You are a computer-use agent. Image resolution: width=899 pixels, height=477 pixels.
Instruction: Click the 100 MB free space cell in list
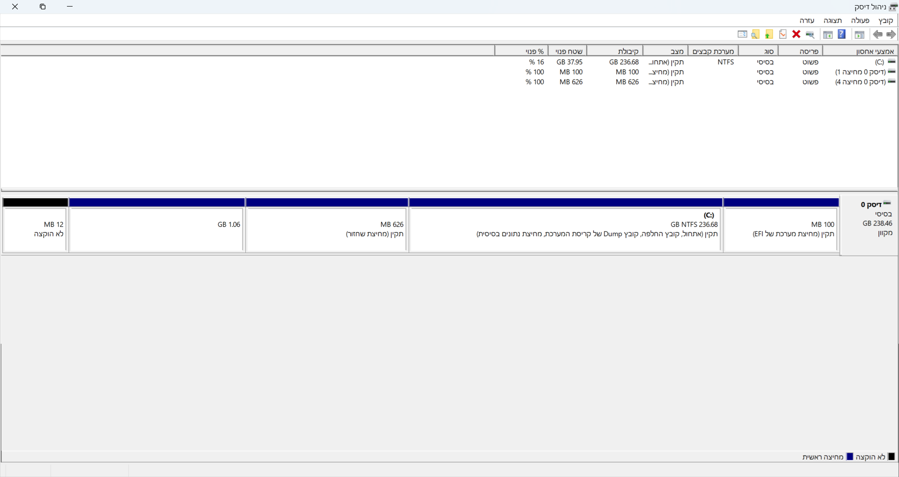coord(571,72)
